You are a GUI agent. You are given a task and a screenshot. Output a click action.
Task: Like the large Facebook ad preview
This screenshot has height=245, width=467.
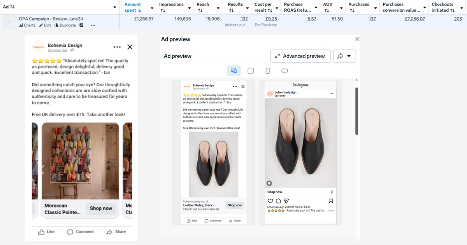pyautogui.click(x=46, y=232)
